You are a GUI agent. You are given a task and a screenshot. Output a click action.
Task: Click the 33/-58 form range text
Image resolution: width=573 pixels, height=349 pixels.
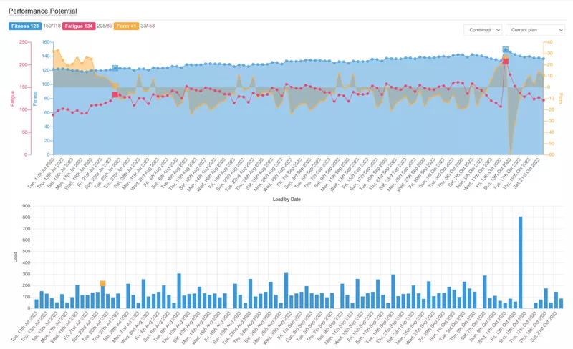point(148,26)
